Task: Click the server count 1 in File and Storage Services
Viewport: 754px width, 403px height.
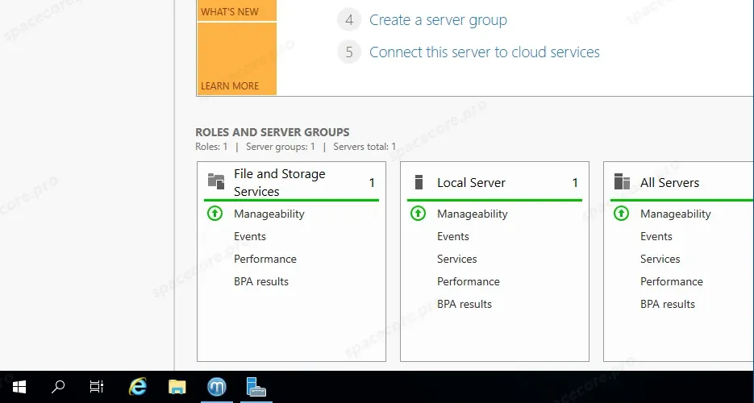Action: (x=372, y=182)
